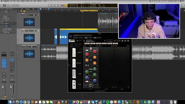Open Smart Controls from control bar
Image resolution: width=185 pixels, height=104 pixels.
click(13, 5)
